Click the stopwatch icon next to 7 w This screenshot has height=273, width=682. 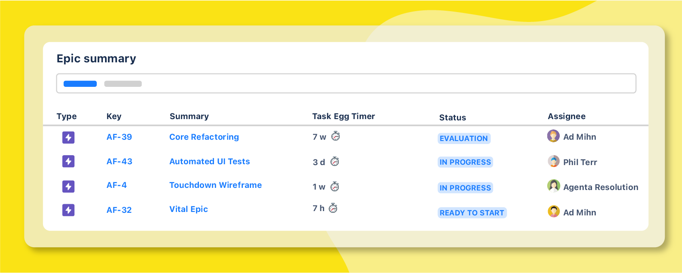tap(335, 136)
